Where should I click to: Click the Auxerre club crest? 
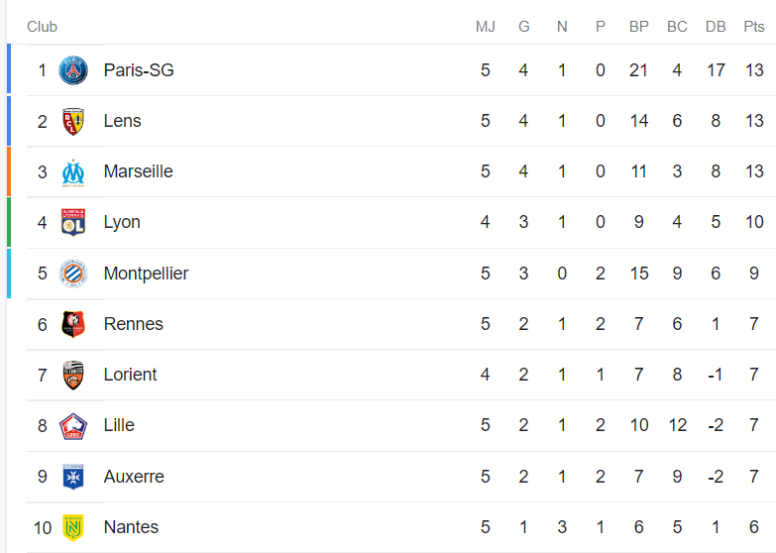(73, 477)
